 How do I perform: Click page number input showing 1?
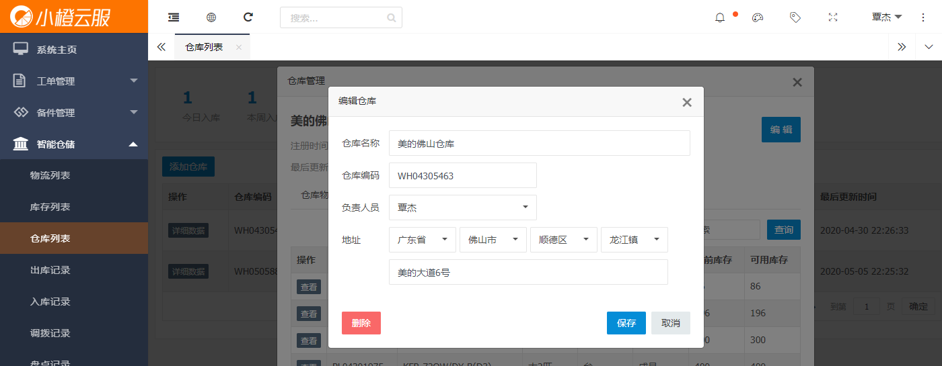tap(867, 306)
